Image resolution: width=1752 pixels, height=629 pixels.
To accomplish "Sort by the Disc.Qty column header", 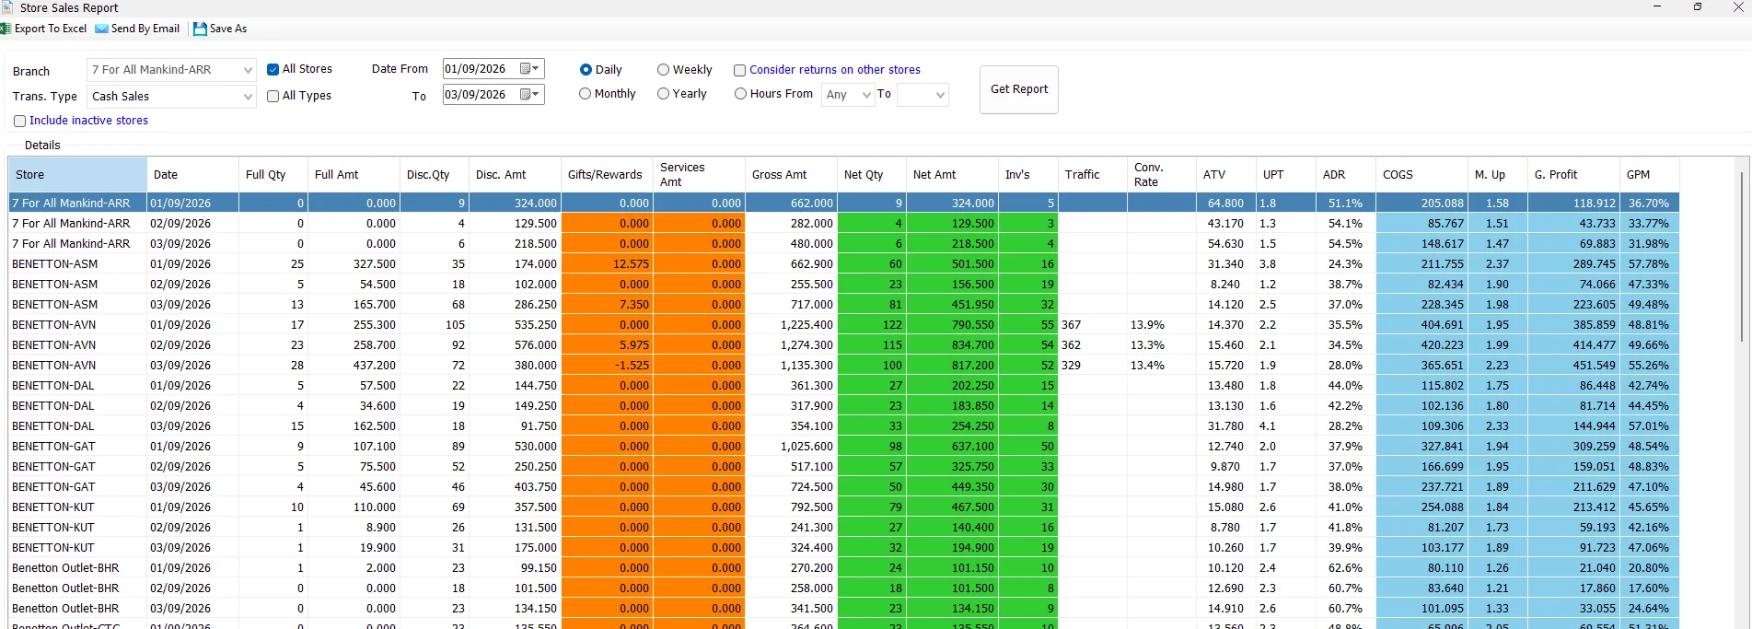I will pos(435,175).
